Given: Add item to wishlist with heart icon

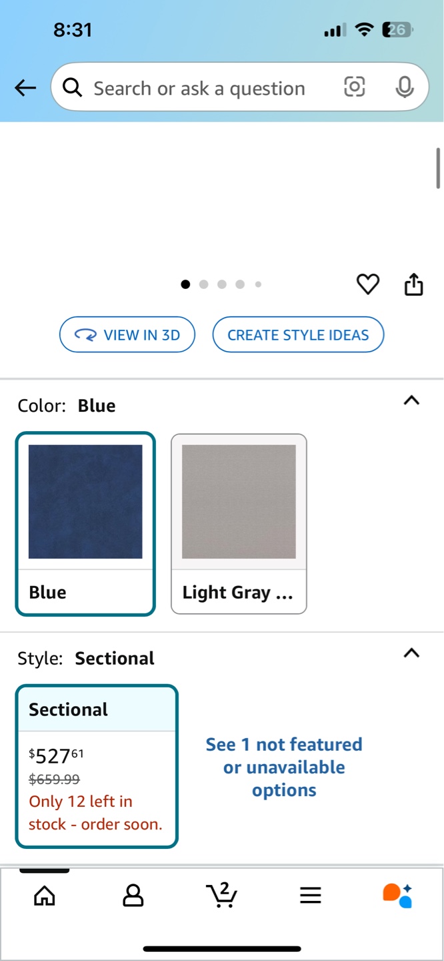Looking at the screenshot, I should point(368,284).
